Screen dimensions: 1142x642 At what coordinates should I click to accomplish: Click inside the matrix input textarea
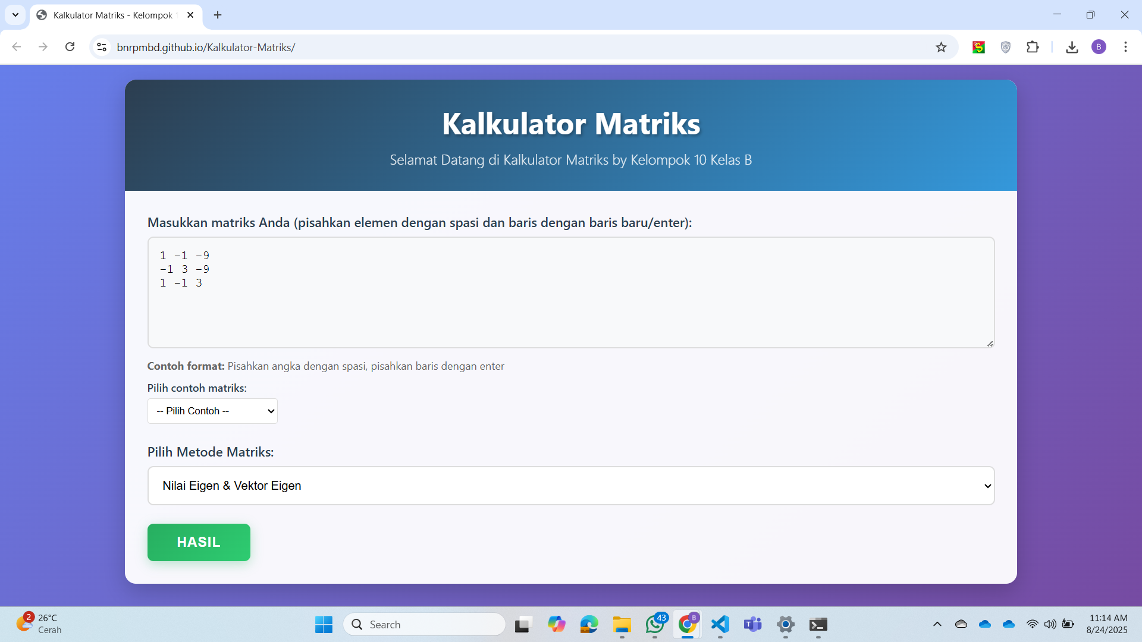[x=571, y=292]
